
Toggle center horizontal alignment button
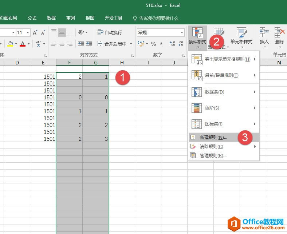coord(62,44)
